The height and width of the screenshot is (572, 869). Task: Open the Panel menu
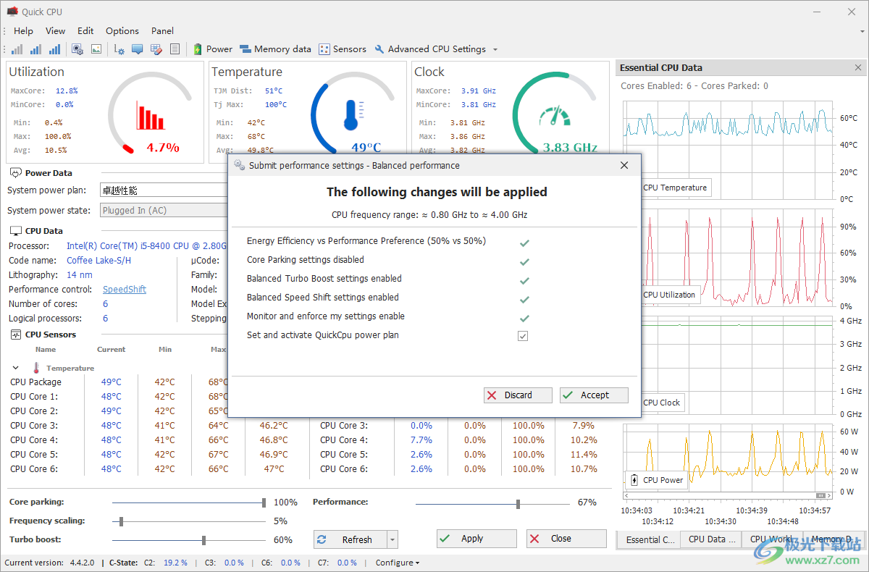coord(162,30)
